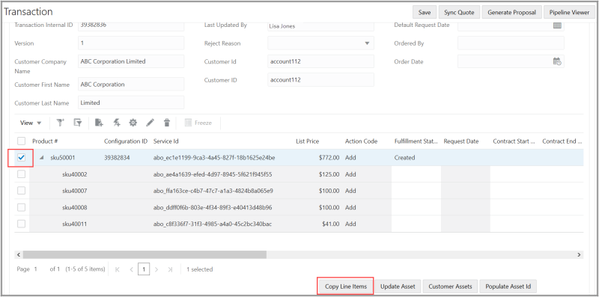Collapse the sku50001 tree row
Image resolution: width=599 pixels, height=297 pixels.
[x=42, y=158]
